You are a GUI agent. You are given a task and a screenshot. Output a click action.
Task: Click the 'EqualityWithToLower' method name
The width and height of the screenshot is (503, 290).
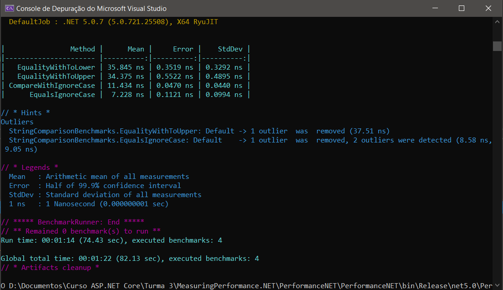(x=56, y=67)
